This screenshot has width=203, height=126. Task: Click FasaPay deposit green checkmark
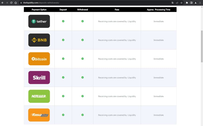63,115
